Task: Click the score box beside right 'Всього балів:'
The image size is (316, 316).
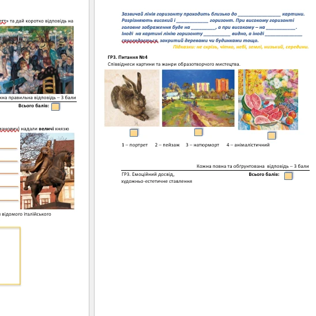Action: pyautogui.click(x=288, y=176)
